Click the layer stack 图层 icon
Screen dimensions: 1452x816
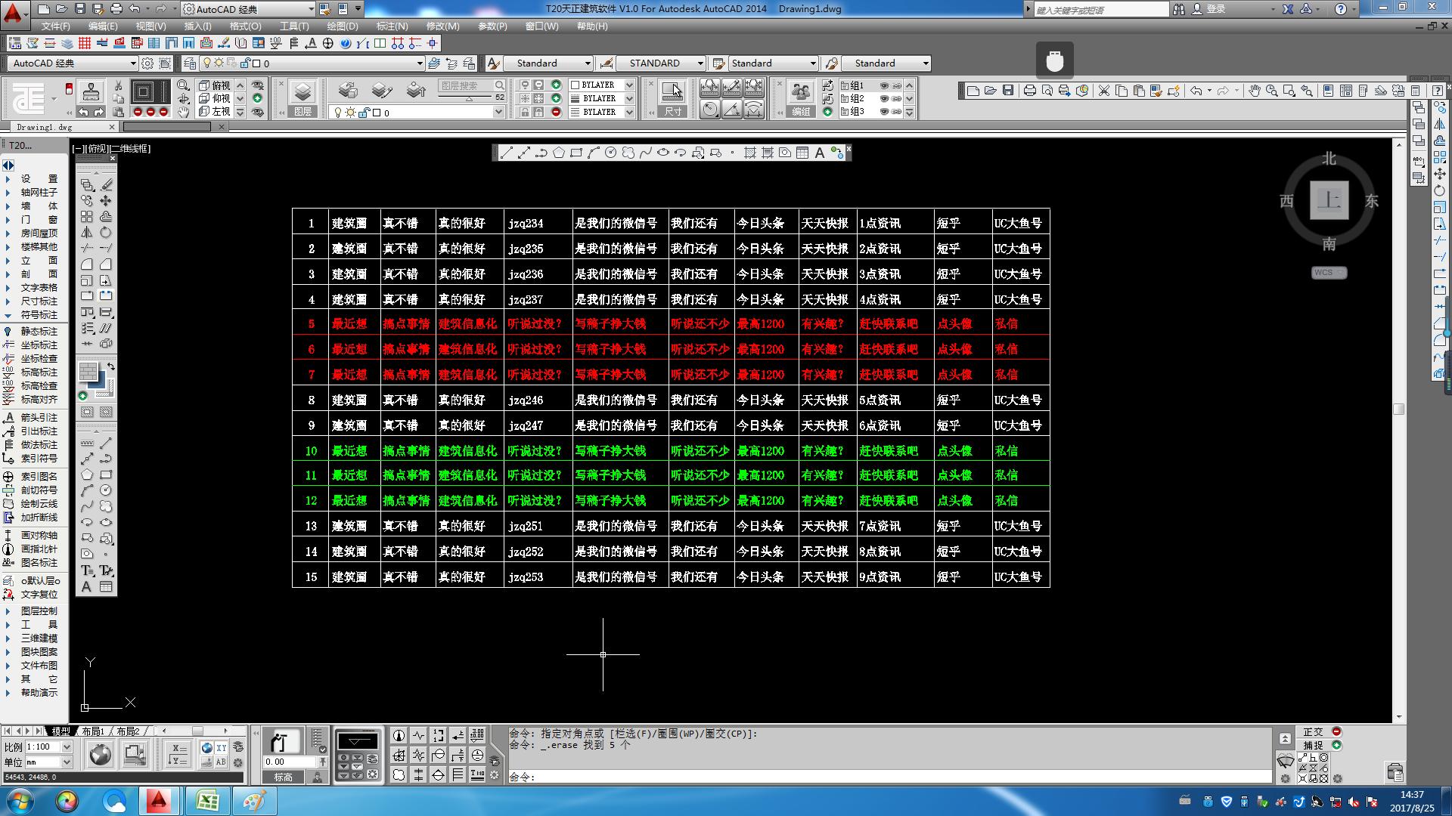click(302, 93)
